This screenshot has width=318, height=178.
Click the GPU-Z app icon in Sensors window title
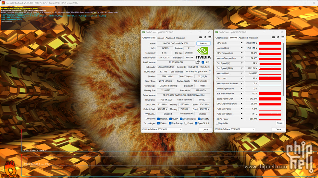(217, 32)
